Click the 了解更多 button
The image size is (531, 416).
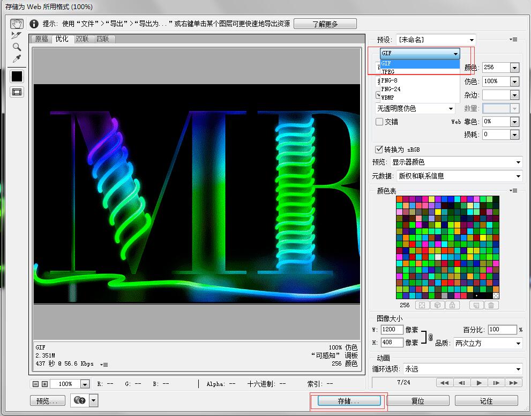coord(325,24)
